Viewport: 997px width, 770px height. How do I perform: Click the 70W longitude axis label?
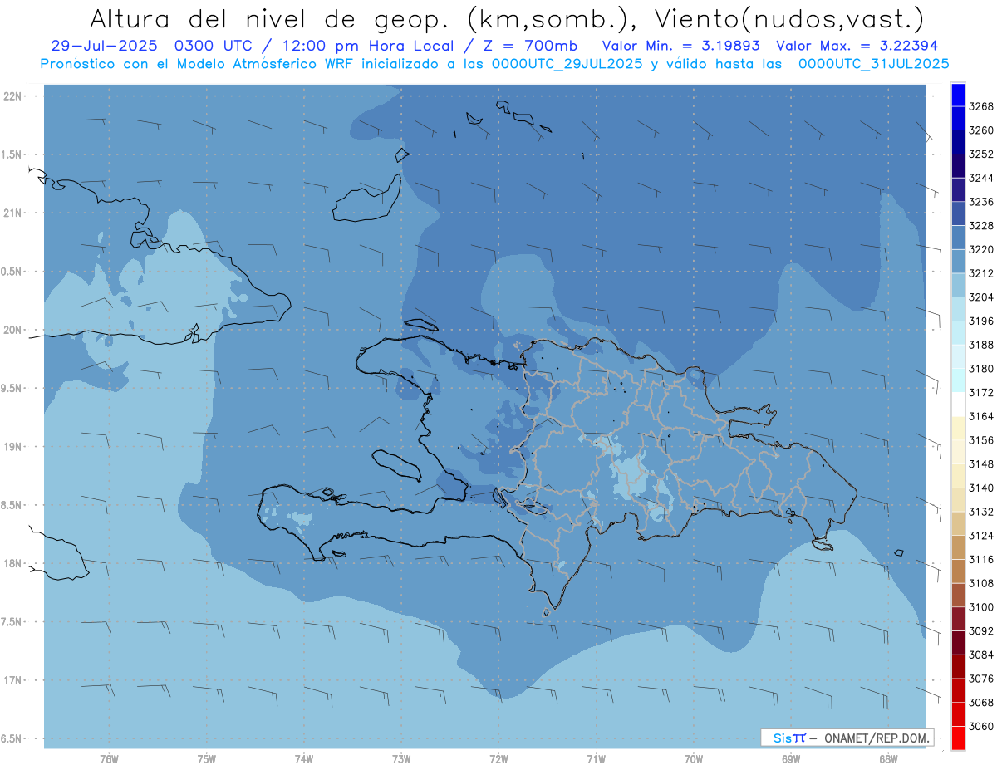click(x=694, y=759)
